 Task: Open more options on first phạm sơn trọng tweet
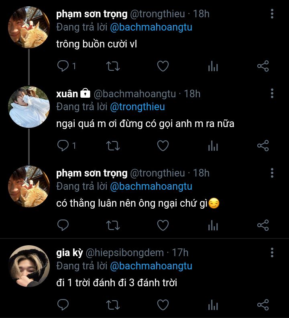(272, 14)
